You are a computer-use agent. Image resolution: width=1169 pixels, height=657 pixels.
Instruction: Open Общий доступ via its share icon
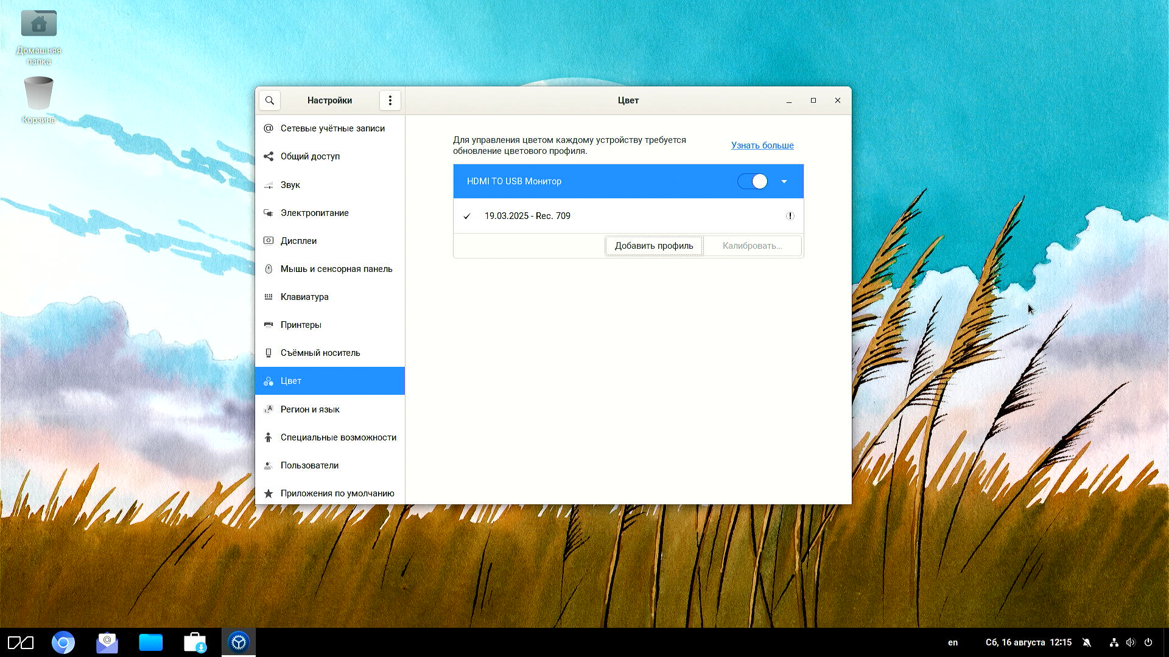269,156
